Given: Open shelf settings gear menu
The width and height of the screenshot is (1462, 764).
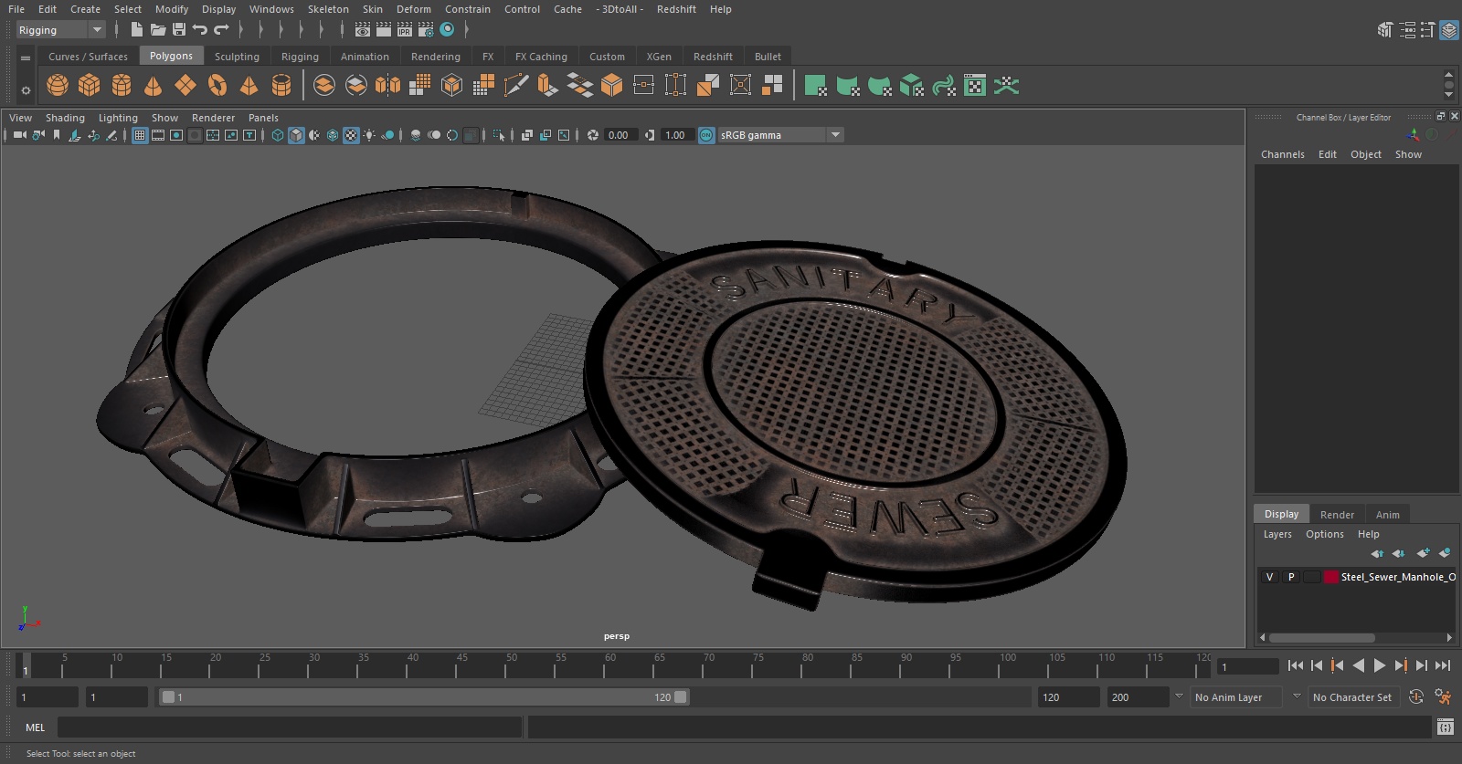Looking at the screenshot, I should [x=26, y=90].
